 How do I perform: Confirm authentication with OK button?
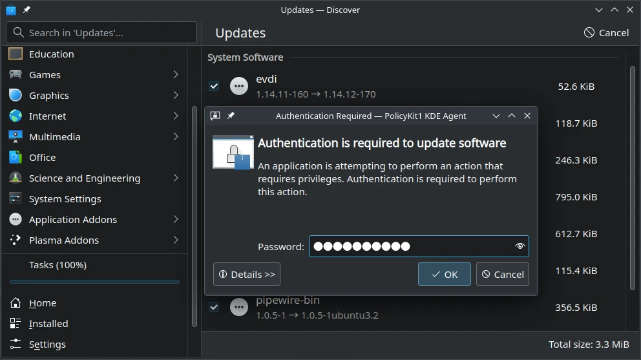pyautogui.click(x=444, y=274)
